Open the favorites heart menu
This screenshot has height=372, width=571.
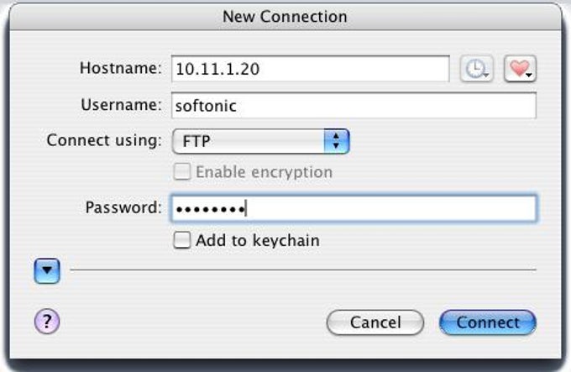(x=520, y=68)
